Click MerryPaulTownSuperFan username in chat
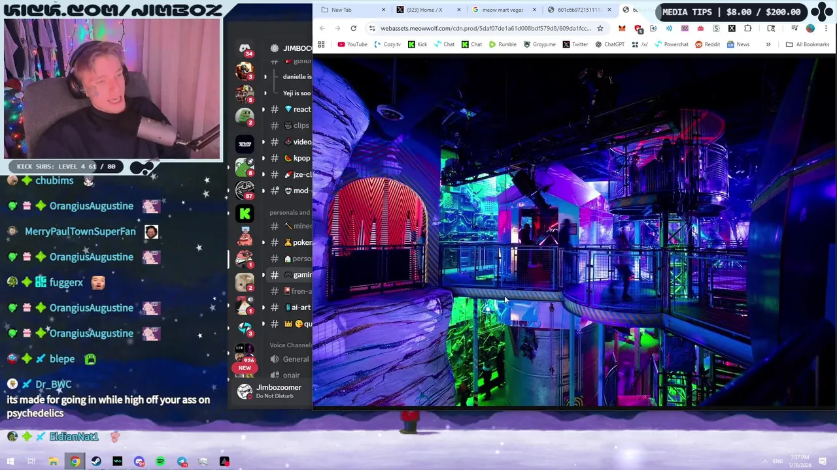This screenshot has height=470, width=837. click(x=80, y=232)
